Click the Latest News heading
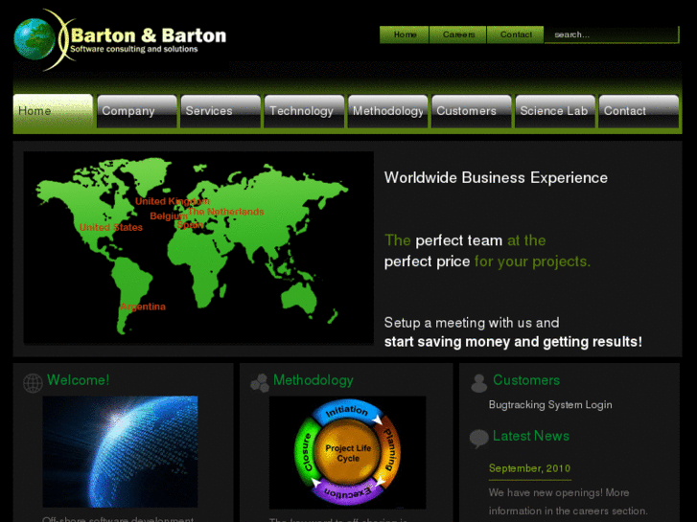The width and height of the screenshot is (697, 522). (x=531, y=436)
